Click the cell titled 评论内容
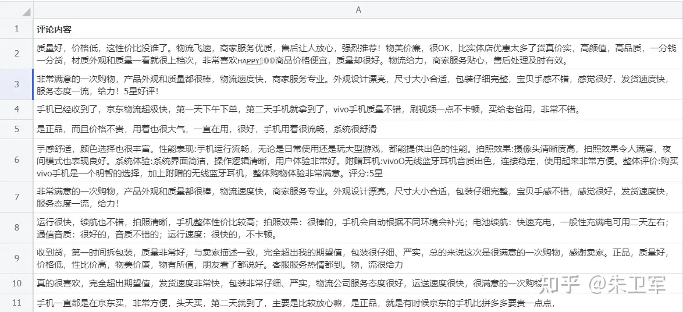This screenshot has width=683, height=312. [x=358, y=29]
